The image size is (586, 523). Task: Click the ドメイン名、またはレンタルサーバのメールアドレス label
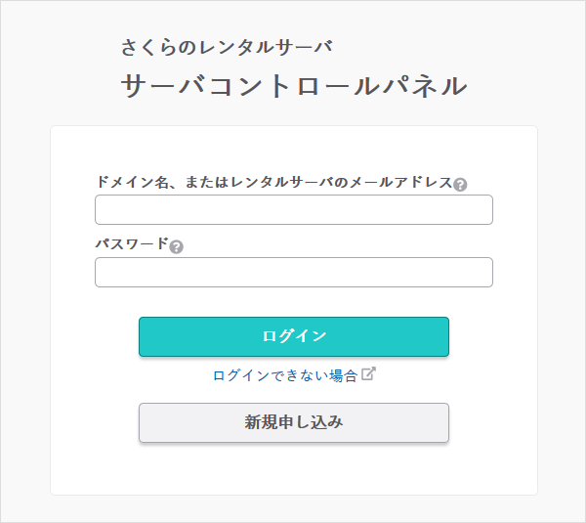pyautogui.click(x=273, y=183)
